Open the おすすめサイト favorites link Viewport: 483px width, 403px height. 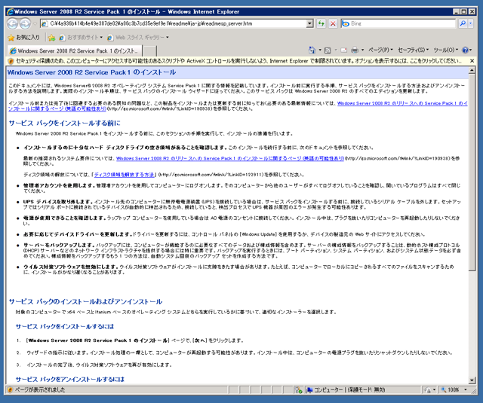point(81,38)
